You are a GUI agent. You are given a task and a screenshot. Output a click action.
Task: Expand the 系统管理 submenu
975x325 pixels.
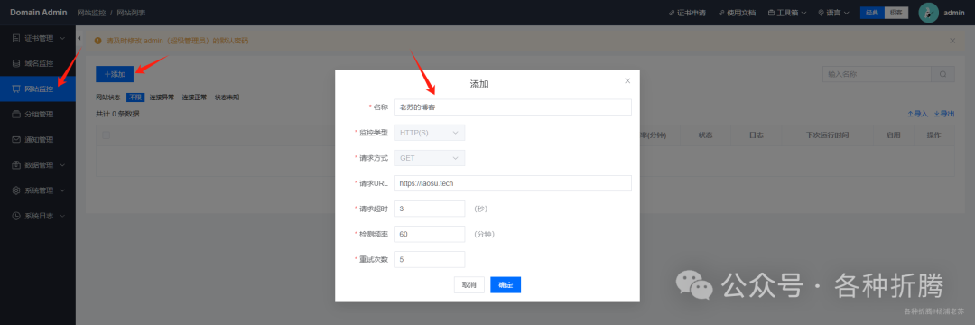pyautogui.click(x=63, y=190)
